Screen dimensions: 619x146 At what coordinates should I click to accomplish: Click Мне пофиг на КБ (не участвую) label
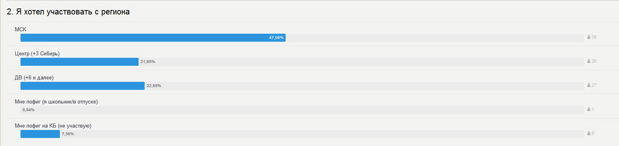tap(54, 126)
